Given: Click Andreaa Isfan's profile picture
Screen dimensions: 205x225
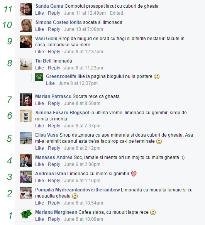Looking at the screenshot, I should (26, 177).
